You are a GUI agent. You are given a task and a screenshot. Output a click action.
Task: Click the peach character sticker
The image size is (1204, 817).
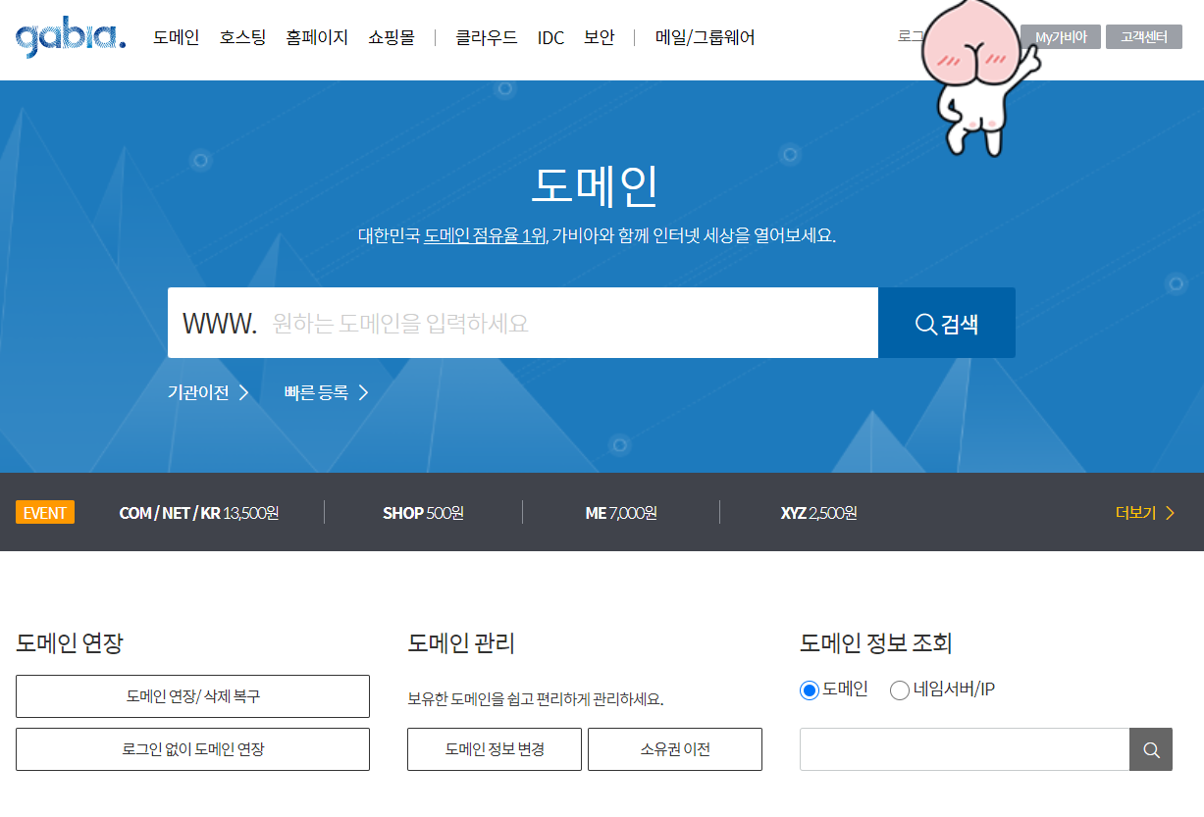coord(981,77)
